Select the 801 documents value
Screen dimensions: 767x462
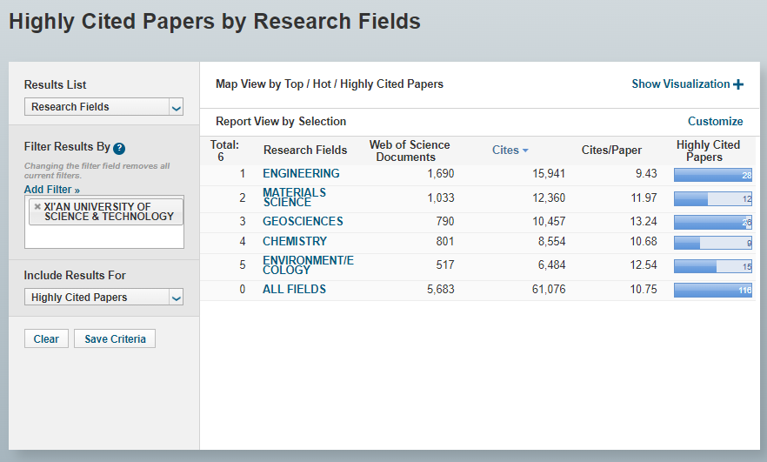(444, 241)
